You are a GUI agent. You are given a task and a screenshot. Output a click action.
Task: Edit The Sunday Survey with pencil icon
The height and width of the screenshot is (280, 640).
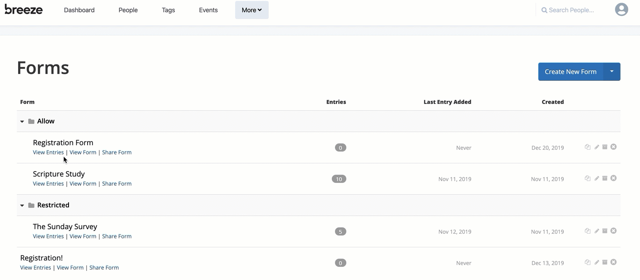596,231
